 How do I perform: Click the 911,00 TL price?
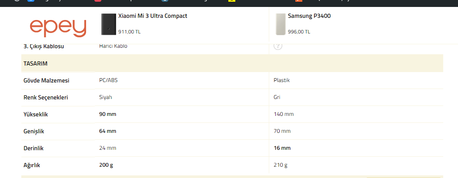coord(129,32)
